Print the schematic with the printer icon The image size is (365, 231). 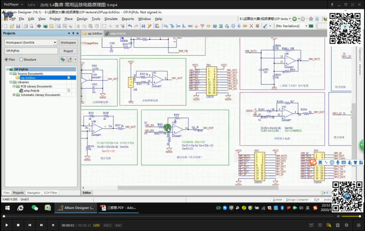[26, 26]
